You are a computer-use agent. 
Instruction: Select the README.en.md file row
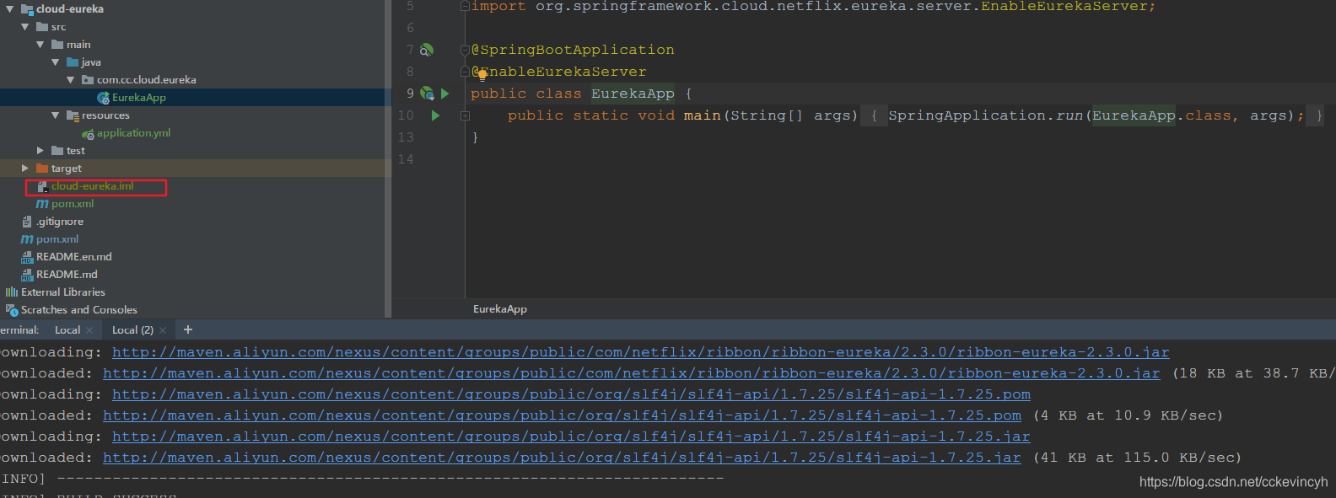click(x=74, y=257)
